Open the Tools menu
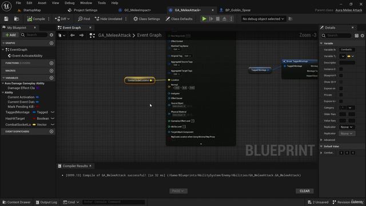The image size is (366, 206). coord(102,3)
